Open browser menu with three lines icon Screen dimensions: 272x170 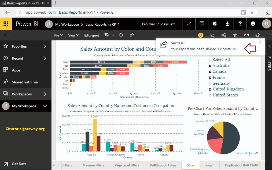pos(230,3)
